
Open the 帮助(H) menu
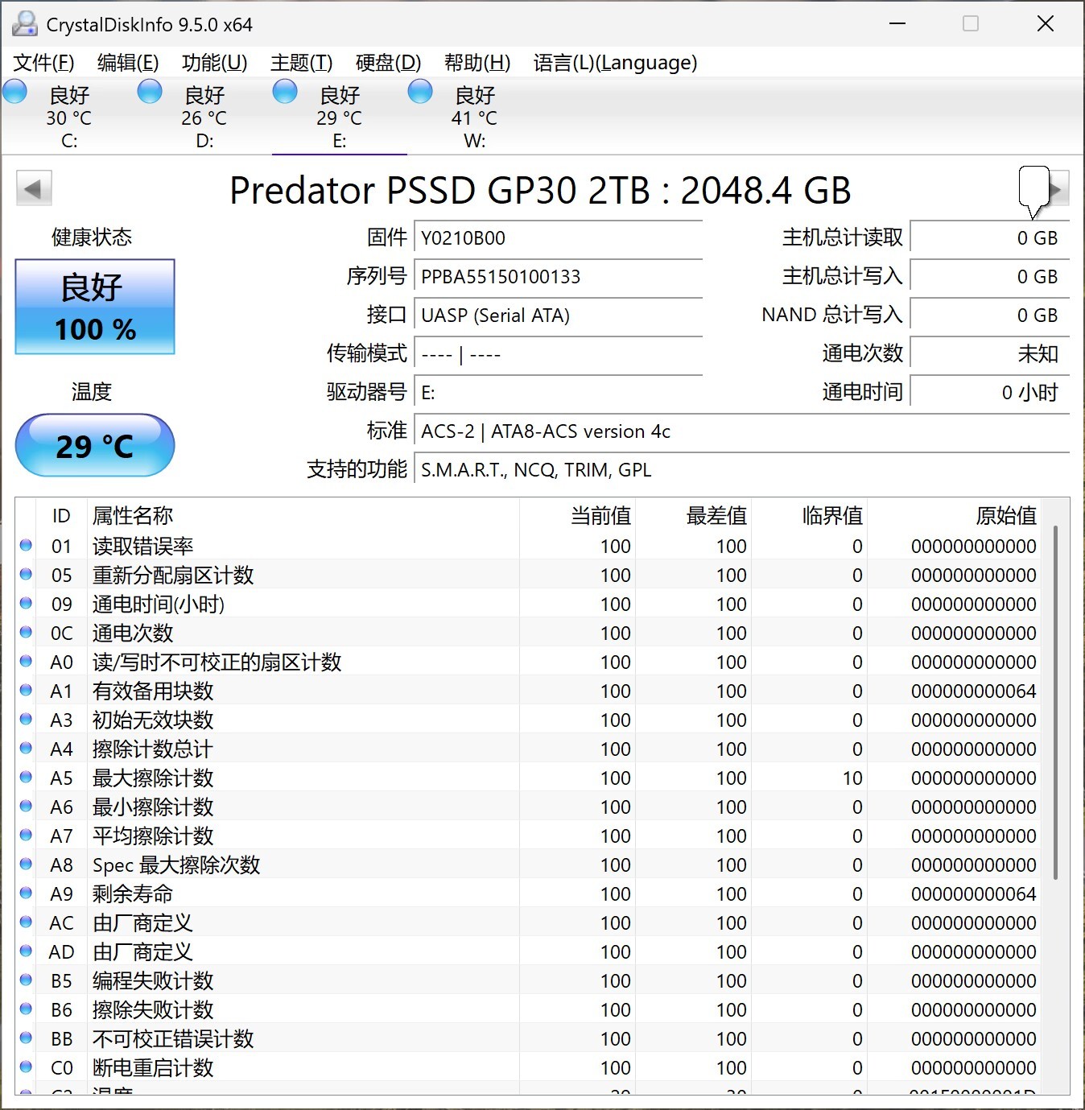pos(477,63)
